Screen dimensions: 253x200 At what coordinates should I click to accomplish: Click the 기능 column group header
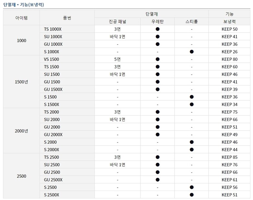(229, 14)
